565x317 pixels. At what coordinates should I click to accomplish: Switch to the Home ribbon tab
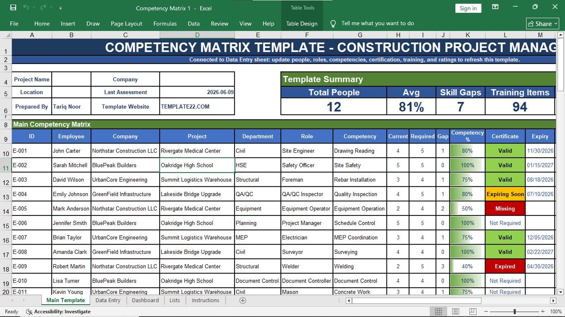click(x=42, y=23)
